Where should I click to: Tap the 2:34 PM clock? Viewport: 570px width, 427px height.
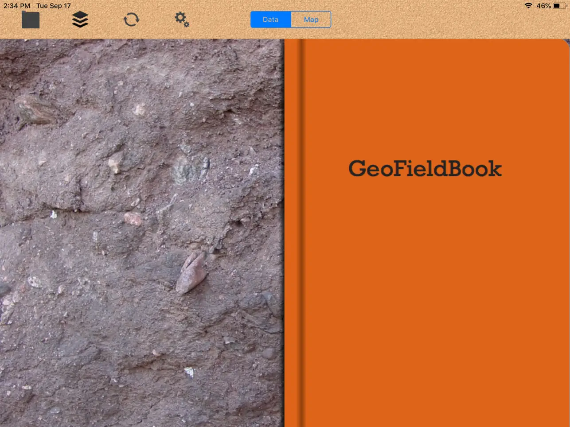click(17, 6)
